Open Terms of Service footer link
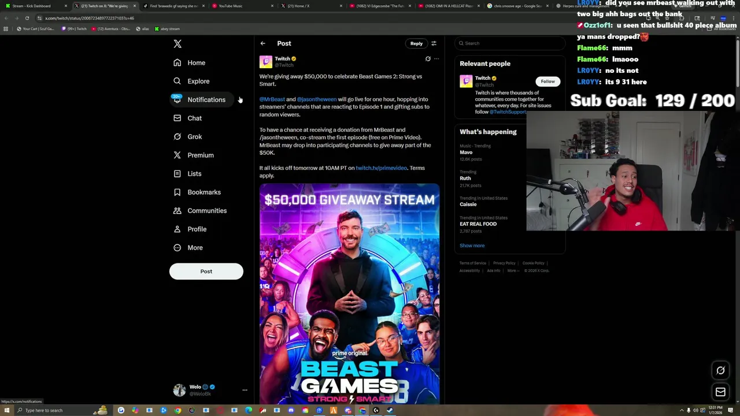Screen dimensions: 740x416 (x=472, y=263)
